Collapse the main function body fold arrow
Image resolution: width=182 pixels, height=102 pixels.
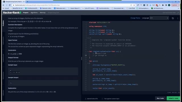[x=88, y=63]
